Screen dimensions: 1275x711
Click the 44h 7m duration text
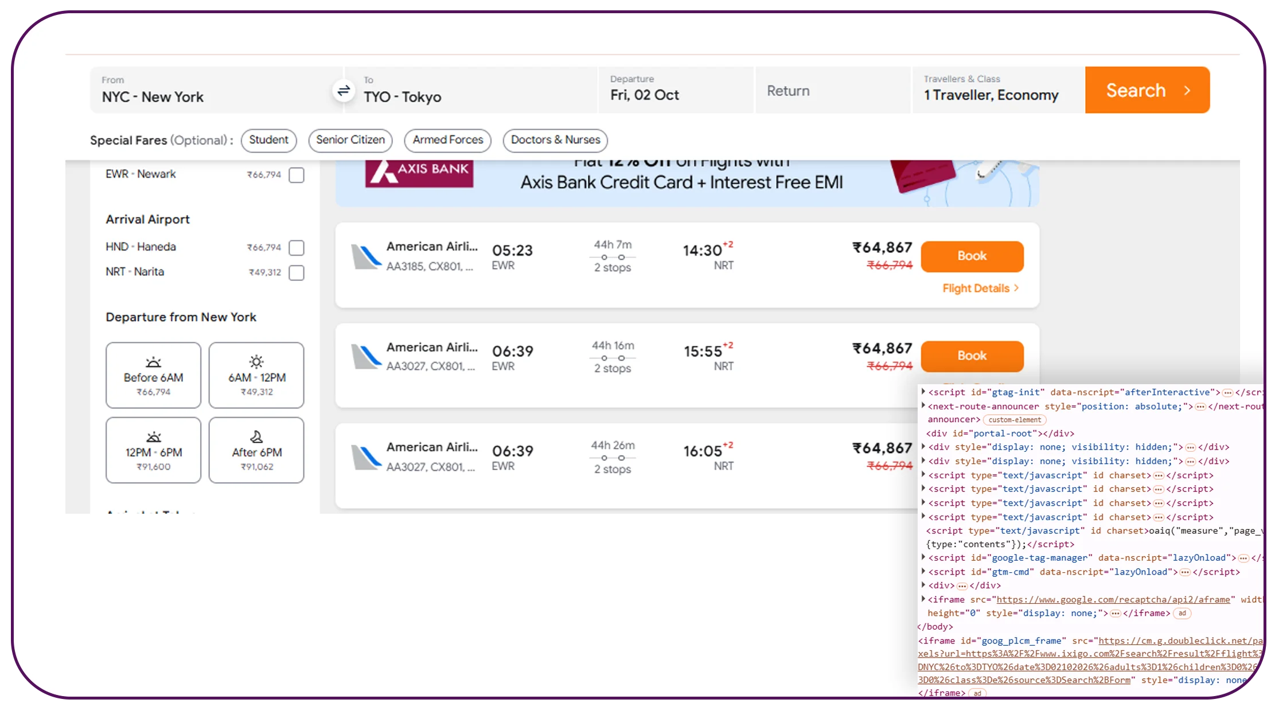[613, 245]
